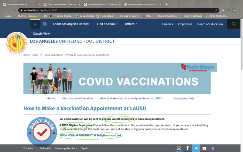The width and height of the screenshot is (243, 152).
Task: Switch to the CV How to tab
Action: pyautogui.click(x=102, y=4)
